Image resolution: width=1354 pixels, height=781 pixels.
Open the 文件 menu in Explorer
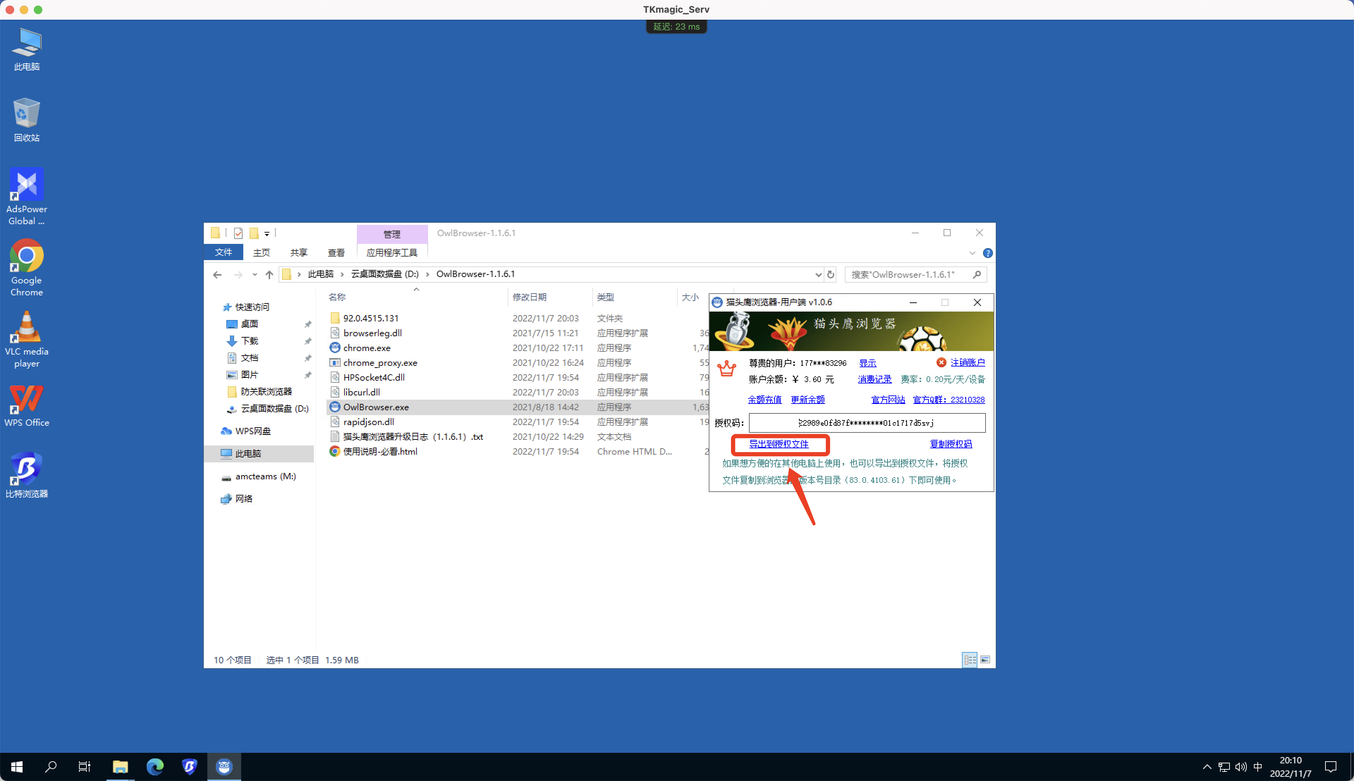[223, 252]
